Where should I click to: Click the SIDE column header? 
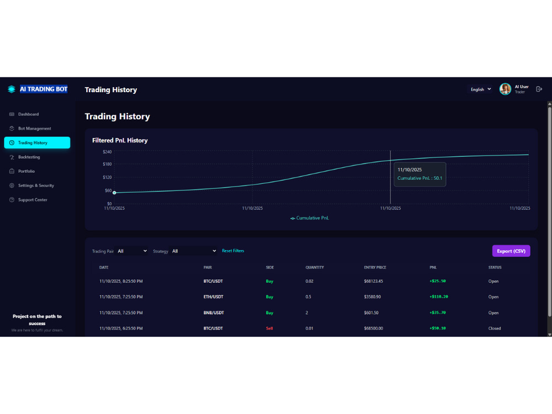[270, 268]
